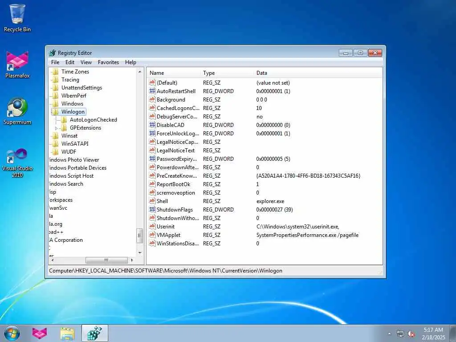Click the ShutdownFlags DWORD icon
Viewport: 456px width, 342px height.
(152, 209)
